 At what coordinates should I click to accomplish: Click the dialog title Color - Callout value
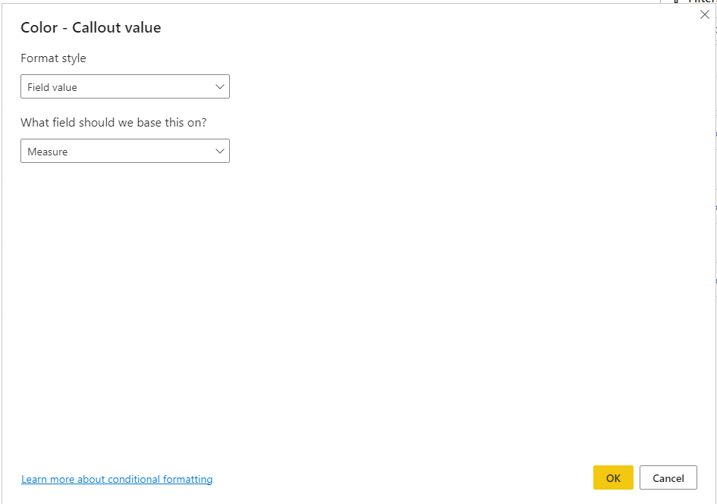(90, 27)
